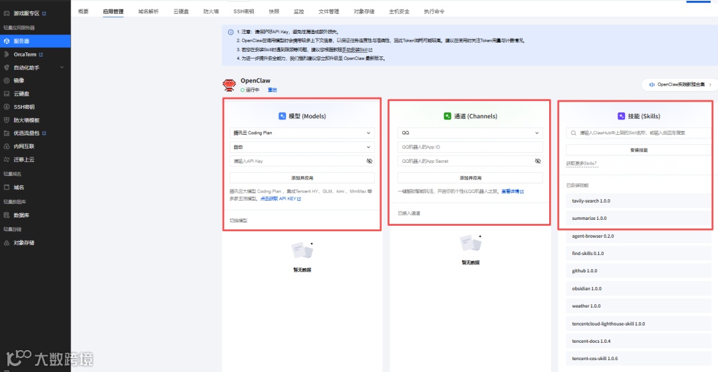Switch to the 域名解析 tab
This screenshot has height=372, width=718.
coord(148,11)
